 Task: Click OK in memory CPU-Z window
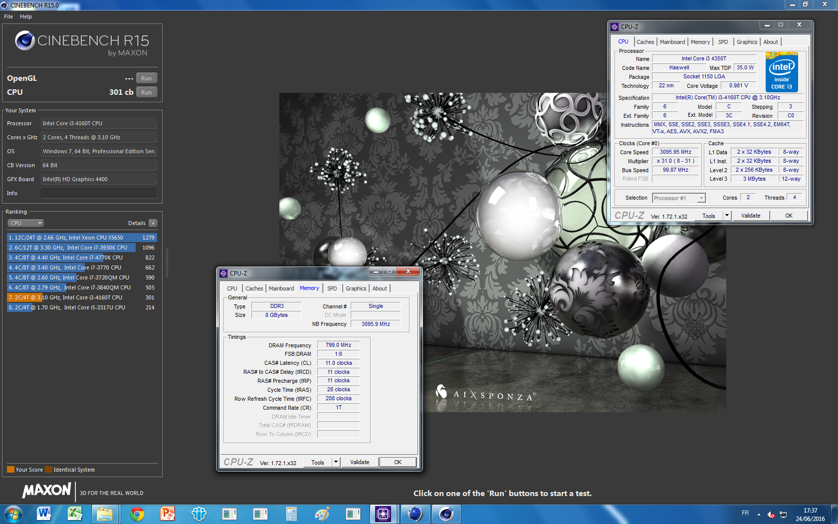398,462
